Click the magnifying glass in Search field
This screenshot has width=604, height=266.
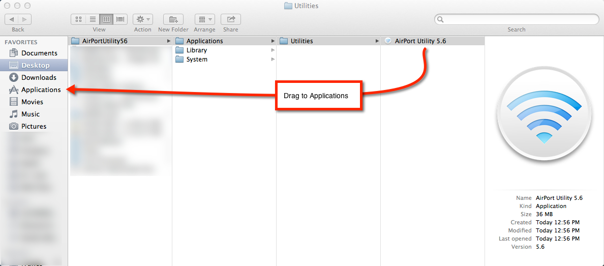[x=441, y=19]
